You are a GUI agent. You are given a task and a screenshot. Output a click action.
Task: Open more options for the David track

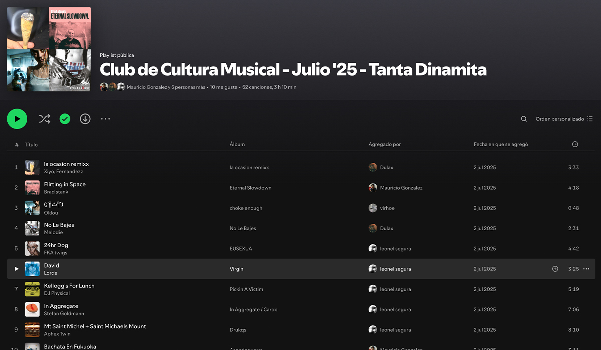tap(586, 269)
